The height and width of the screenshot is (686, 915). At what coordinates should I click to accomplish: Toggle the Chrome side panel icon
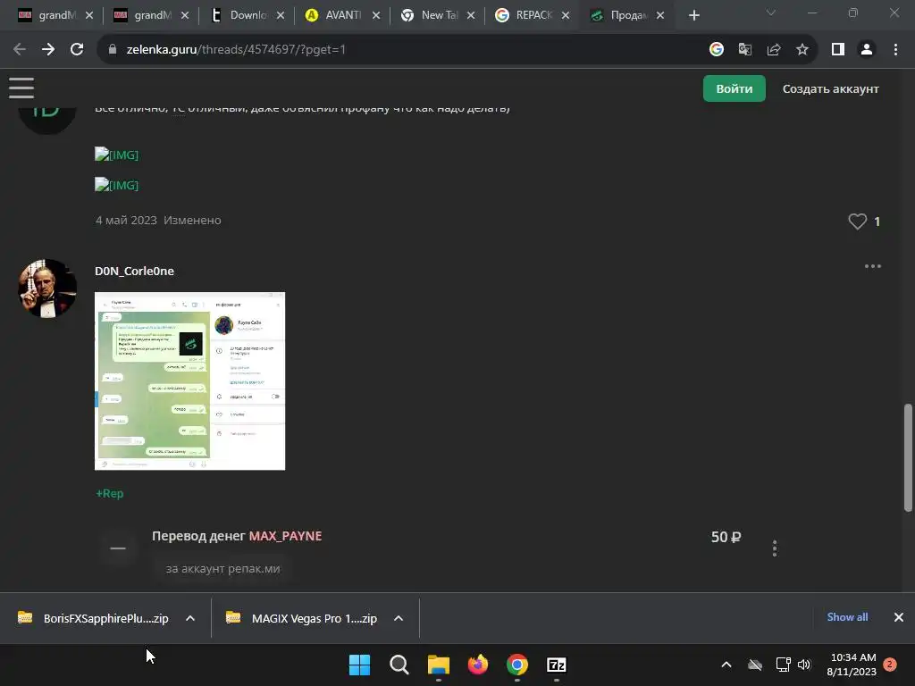click(838, 50)
